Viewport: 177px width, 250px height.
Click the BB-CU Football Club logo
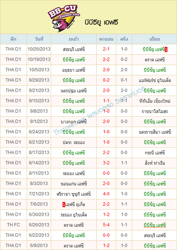[64, 18]
